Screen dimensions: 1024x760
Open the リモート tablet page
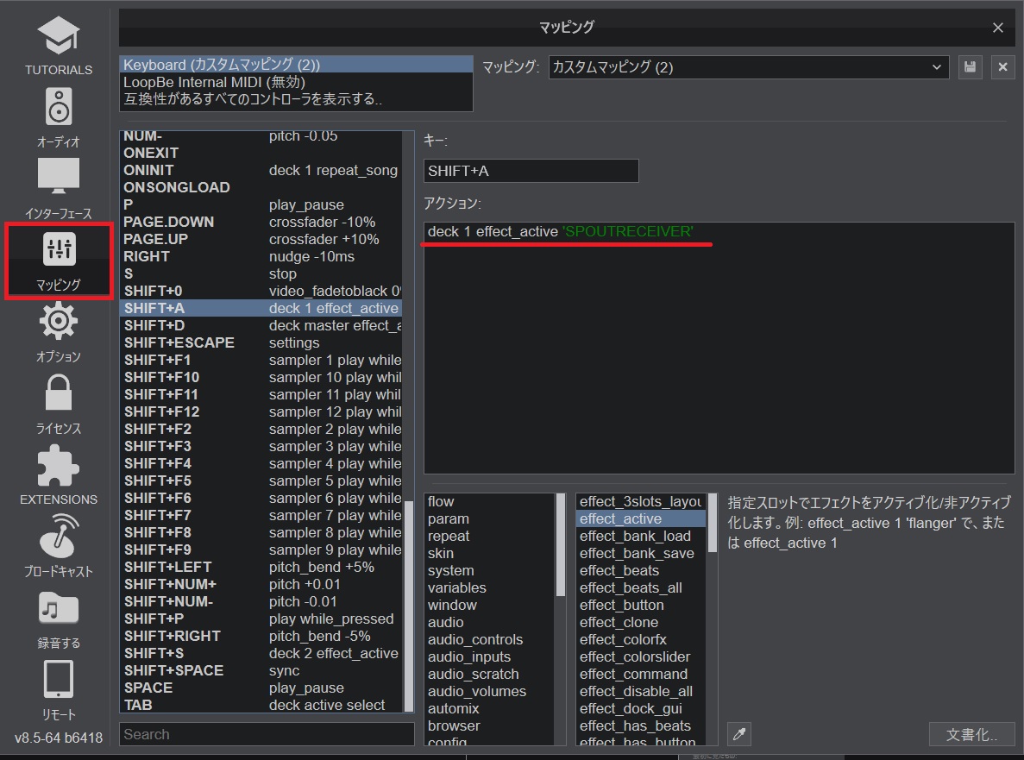[58, 679]
